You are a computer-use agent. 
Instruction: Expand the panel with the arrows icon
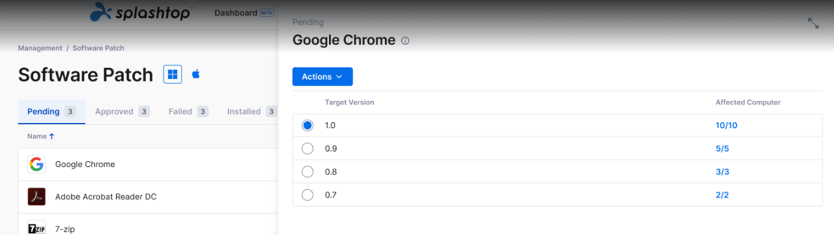tap(813, 23)
